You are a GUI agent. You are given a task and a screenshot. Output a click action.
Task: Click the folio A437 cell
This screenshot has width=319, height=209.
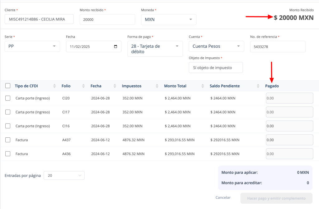click(66, 140)
